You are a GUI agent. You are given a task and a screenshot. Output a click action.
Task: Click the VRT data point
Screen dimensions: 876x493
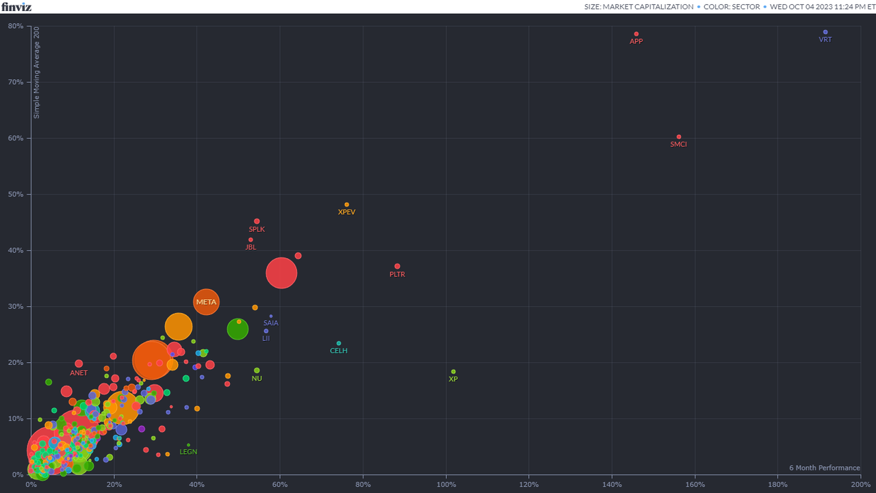click(825, 31)
